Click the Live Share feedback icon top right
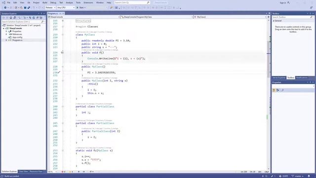The image size is (316, 178). pyautogui.click(x=311, y=8)
